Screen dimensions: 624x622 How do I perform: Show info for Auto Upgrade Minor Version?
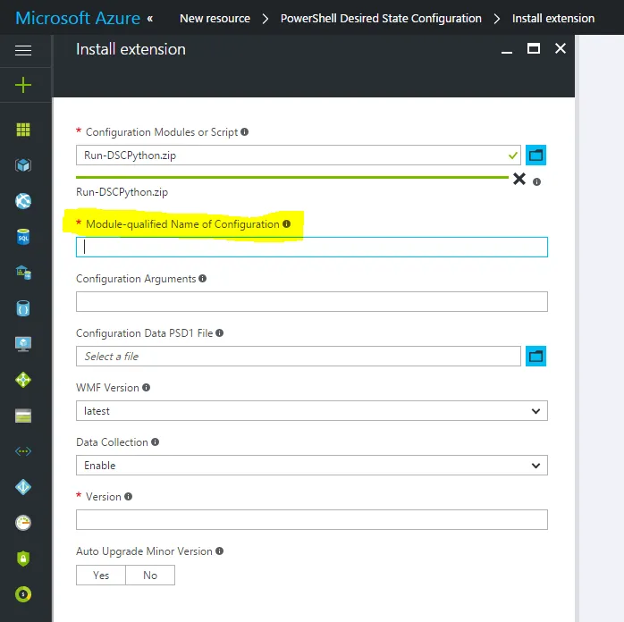(219, 551)
